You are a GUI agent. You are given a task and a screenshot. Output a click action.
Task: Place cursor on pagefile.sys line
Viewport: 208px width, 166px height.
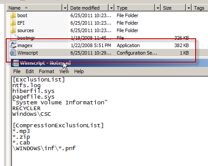pyautogui.click(x=34, y=97)
